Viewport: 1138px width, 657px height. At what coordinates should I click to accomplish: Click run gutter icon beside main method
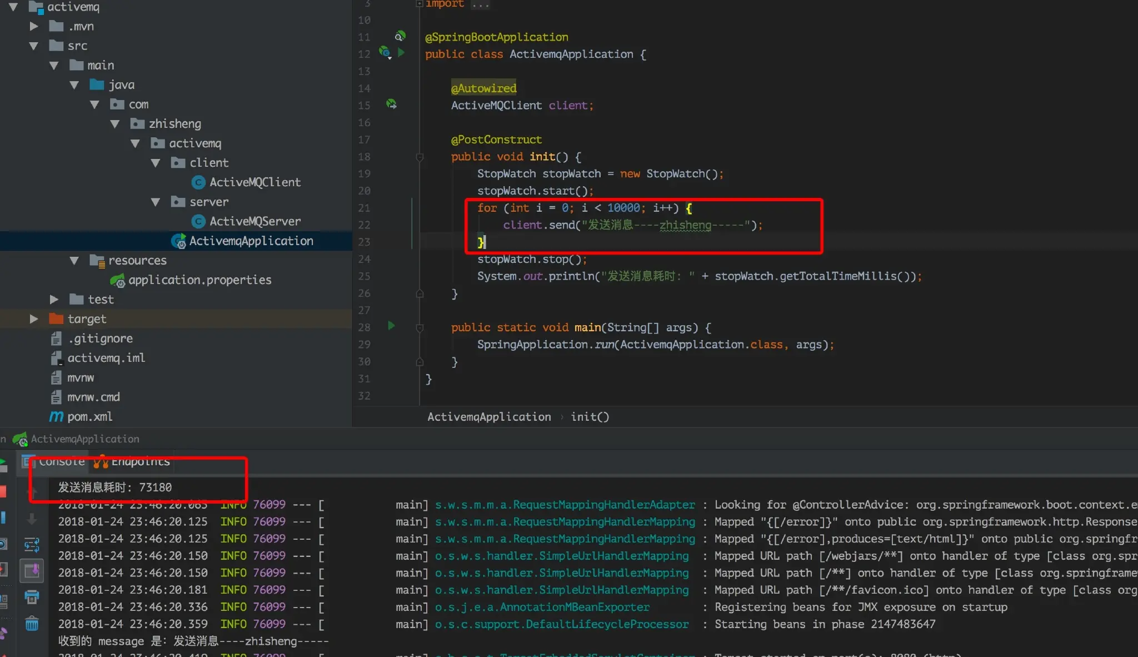pyautogui.click(x=391, y=326)
